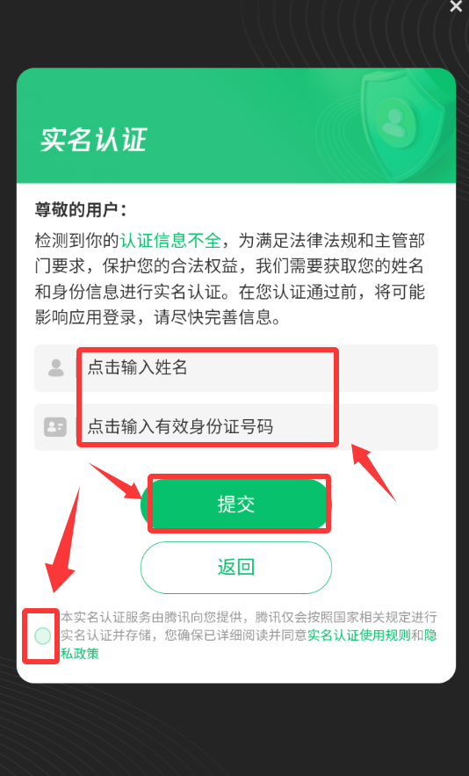Image resolution: width=469 pixels, height=776 pixels.
Task: Go back with the 返回 button
Action: tap(236, 567)
